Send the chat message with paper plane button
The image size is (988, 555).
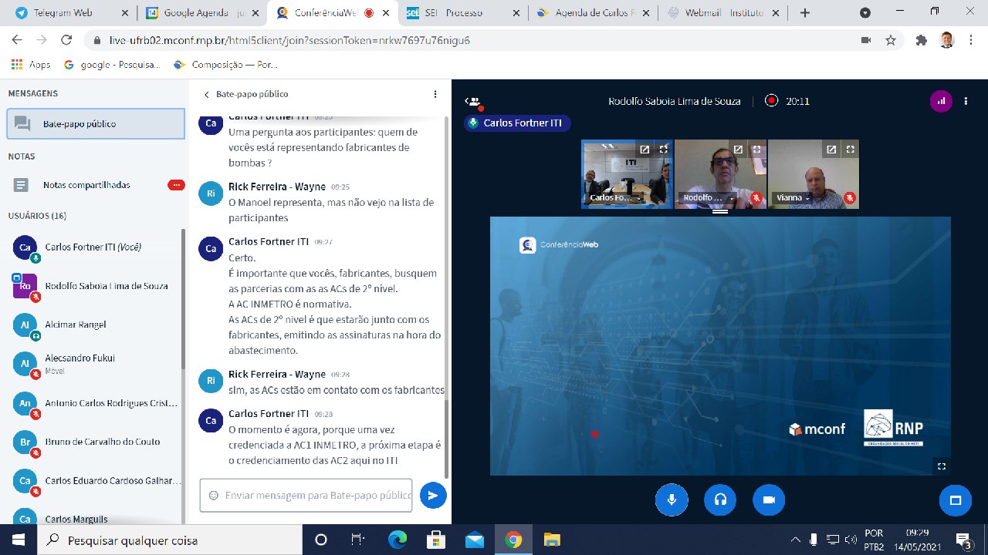click(x=433, y=496)
